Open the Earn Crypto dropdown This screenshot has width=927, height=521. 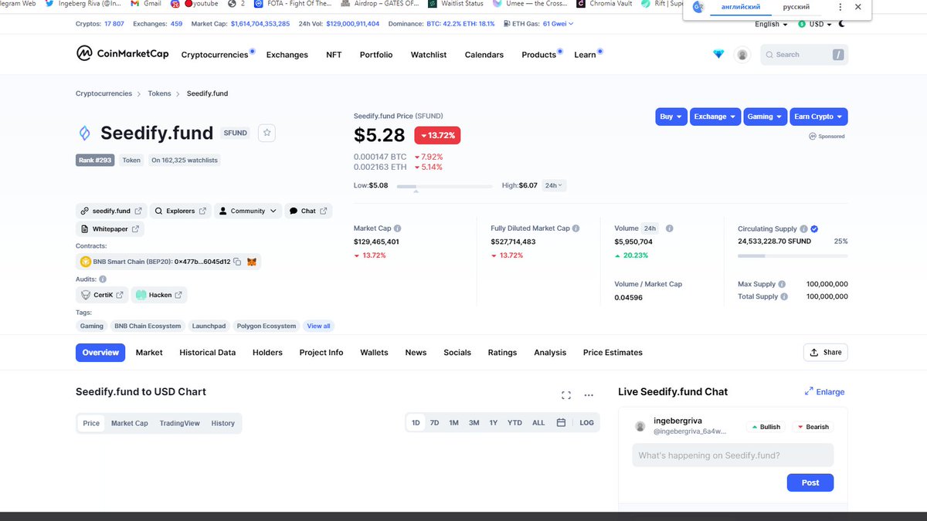pos(819,117)
